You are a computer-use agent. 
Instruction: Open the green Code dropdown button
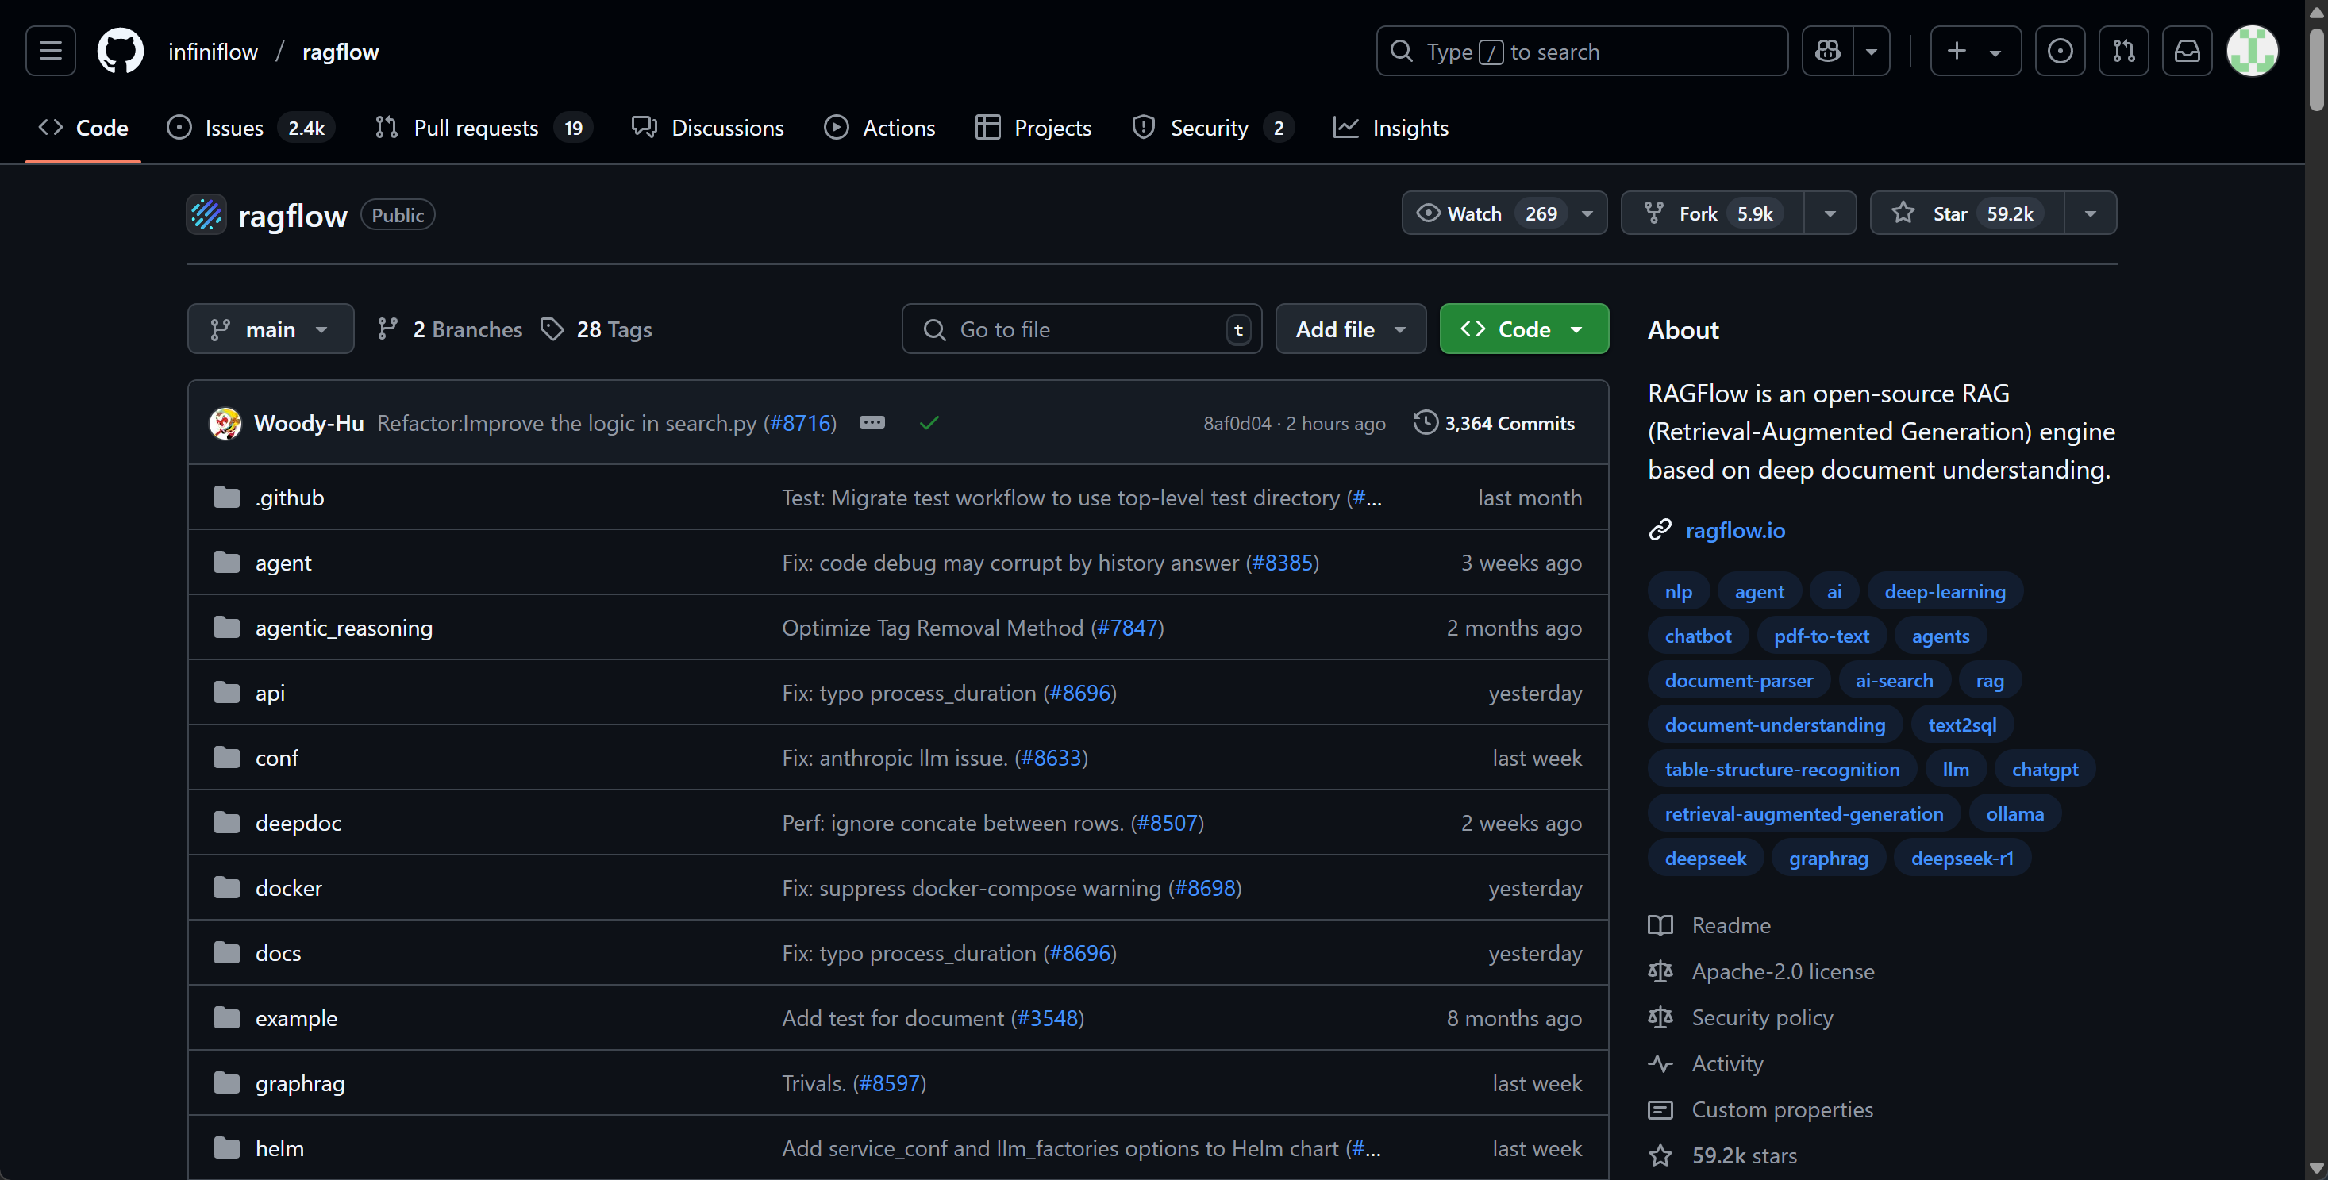pos(1524,329)
